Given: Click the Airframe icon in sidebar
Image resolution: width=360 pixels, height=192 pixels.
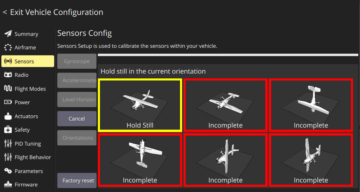Looking at the screenshot, I should pyautogui.click(x=8, y=47).
